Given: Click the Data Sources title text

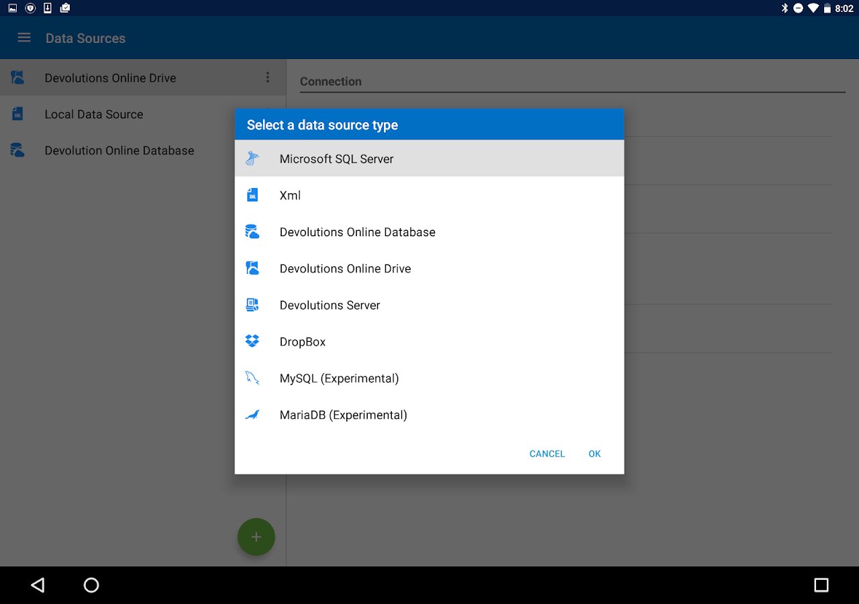Looking at the screenshot, I should point(85,38).
